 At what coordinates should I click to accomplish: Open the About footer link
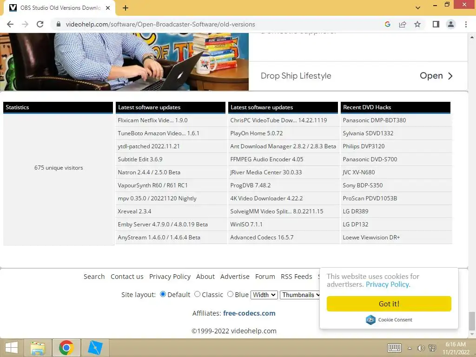point(205,277)
